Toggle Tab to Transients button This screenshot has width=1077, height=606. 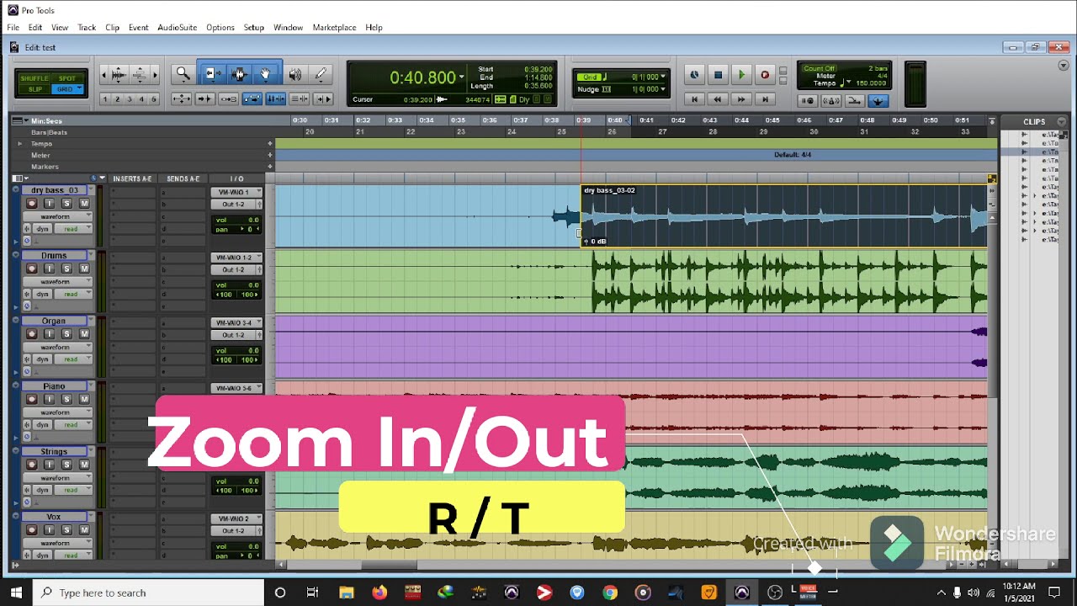pos(204,99)
